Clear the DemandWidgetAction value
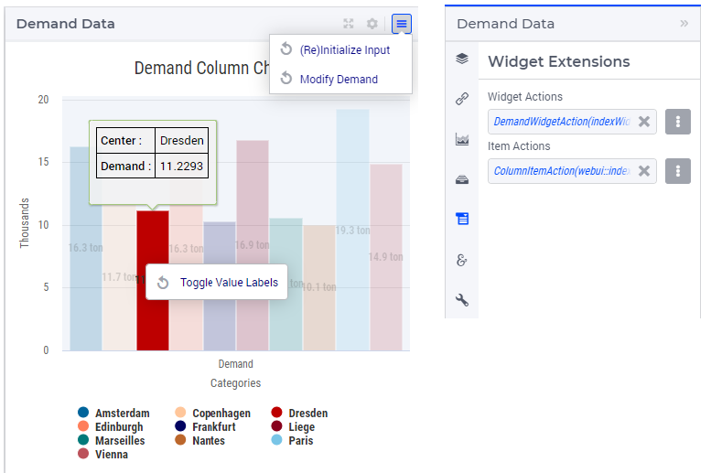Screen dimensions: 711x473 644,122
